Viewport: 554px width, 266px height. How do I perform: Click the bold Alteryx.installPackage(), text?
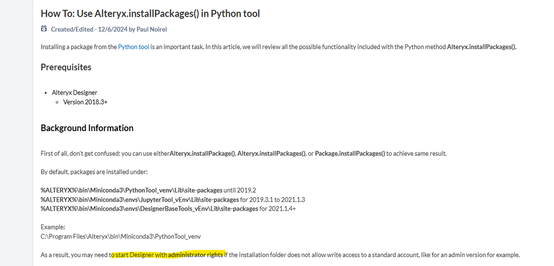(203, 153)
